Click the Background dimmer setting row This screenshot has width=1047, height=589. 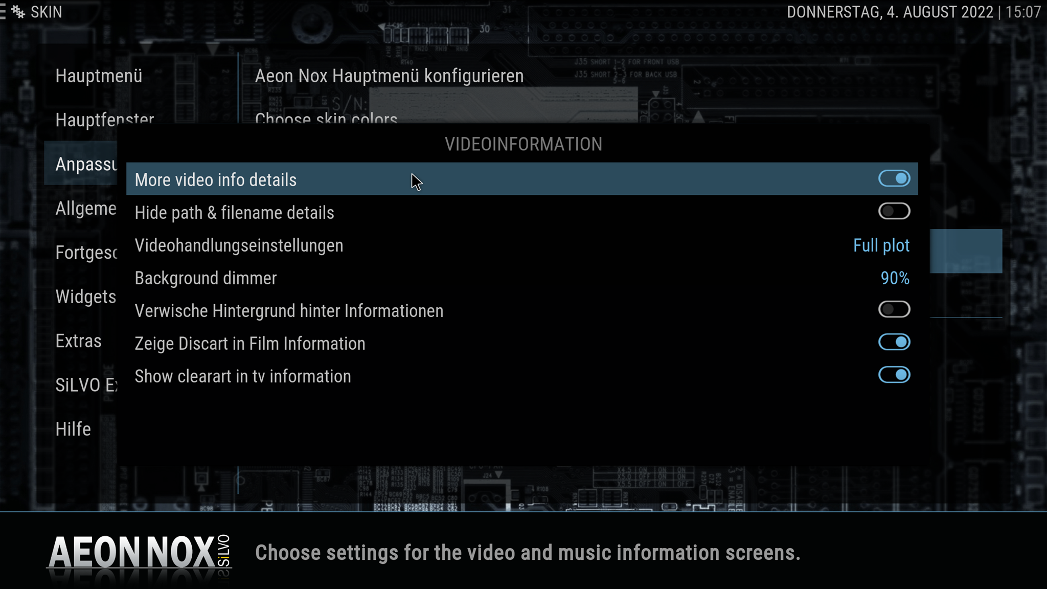(x=522, y=278)
